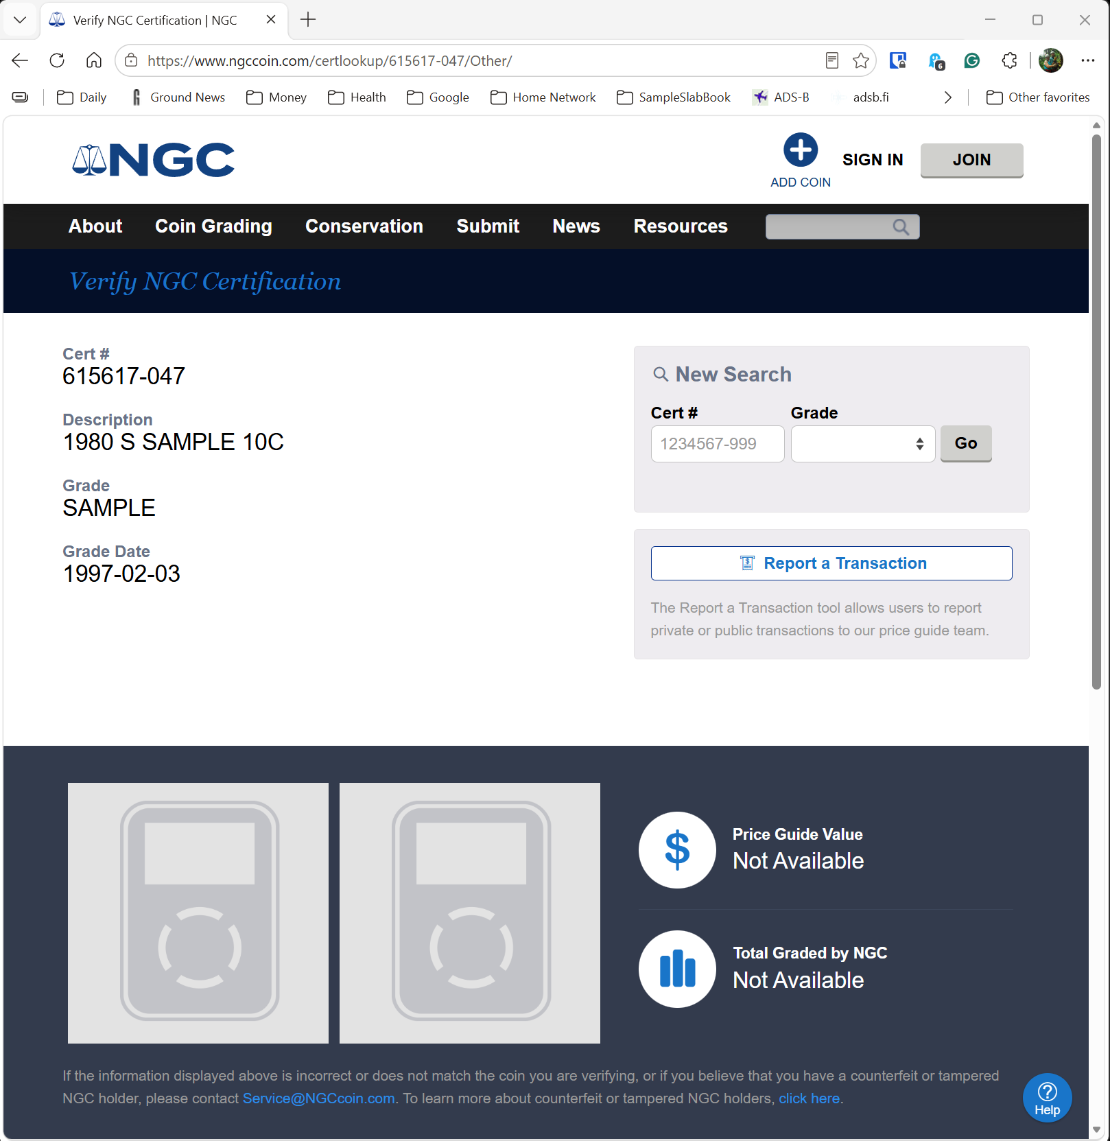
Task: Open the Home Network favorites folder
Action: click(x=543, y=97)
